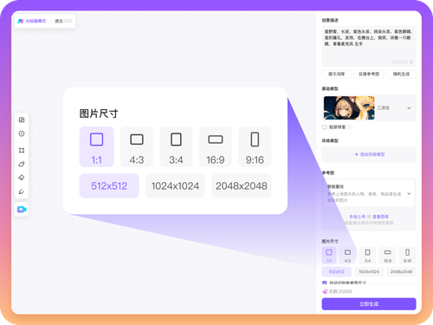Viewport: 433px width, 325px height.
Task: Select the frame selection tool in left toolbar
Action: [x=22, y=150]
